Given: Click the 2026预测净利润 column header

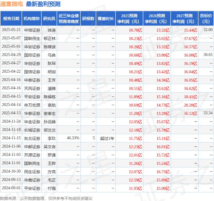Looking at the screenshot, I should tap(157, 19).
